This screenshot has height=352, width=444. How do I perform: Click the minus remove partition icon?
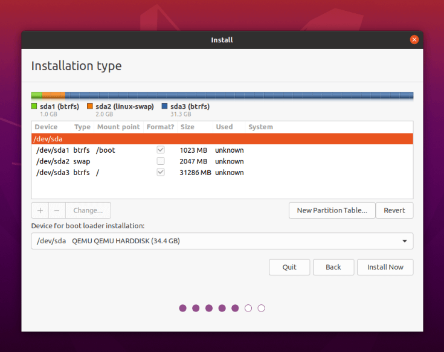click(57, 211)
